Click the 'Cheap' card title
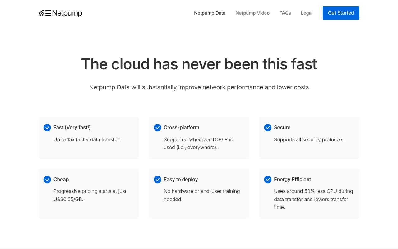 [x=61, y=179]
